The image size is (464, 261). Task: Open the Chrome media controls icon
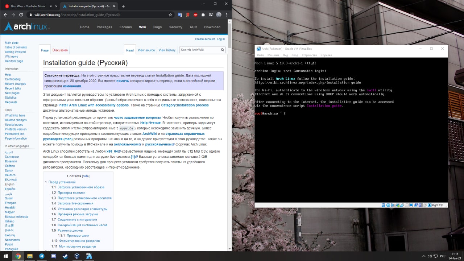(211, 15)
